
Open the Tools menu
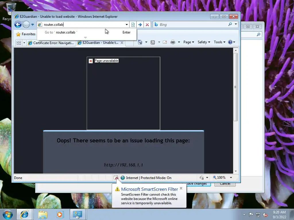tap(220, 42)
